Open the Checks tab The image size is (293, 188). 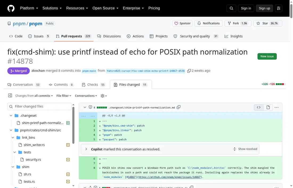pos(93,85)
